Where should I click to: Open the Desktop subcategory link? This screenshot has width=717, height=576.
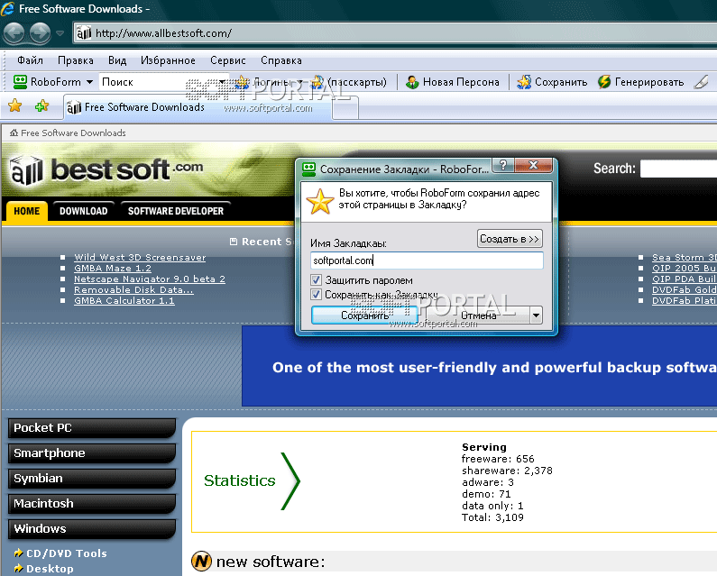click(x=50, y=569)
